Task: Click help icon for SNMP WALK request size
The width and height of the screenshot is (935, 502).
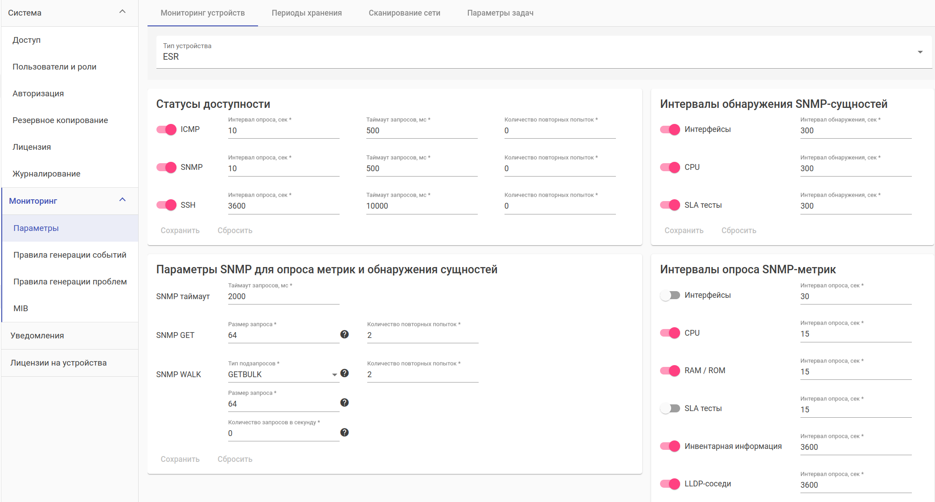Action: click(344, 403)
